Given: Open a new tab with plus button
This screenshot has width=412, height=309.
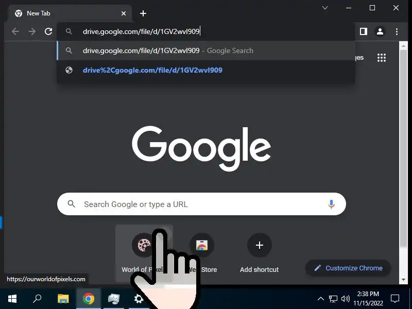Looking at the screenshot, I should coord(143,13).
